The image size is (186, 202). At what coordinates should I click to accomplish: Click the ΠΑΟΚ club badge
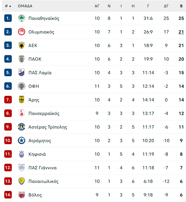pyautogui.click(x=22, y=59)
